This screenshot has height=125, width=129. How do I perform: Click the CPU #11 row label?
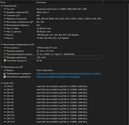(10, 118)
